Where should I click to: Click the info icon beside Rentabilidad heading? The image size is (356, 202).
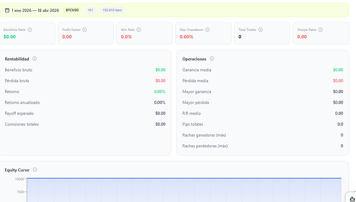[35, 59]
